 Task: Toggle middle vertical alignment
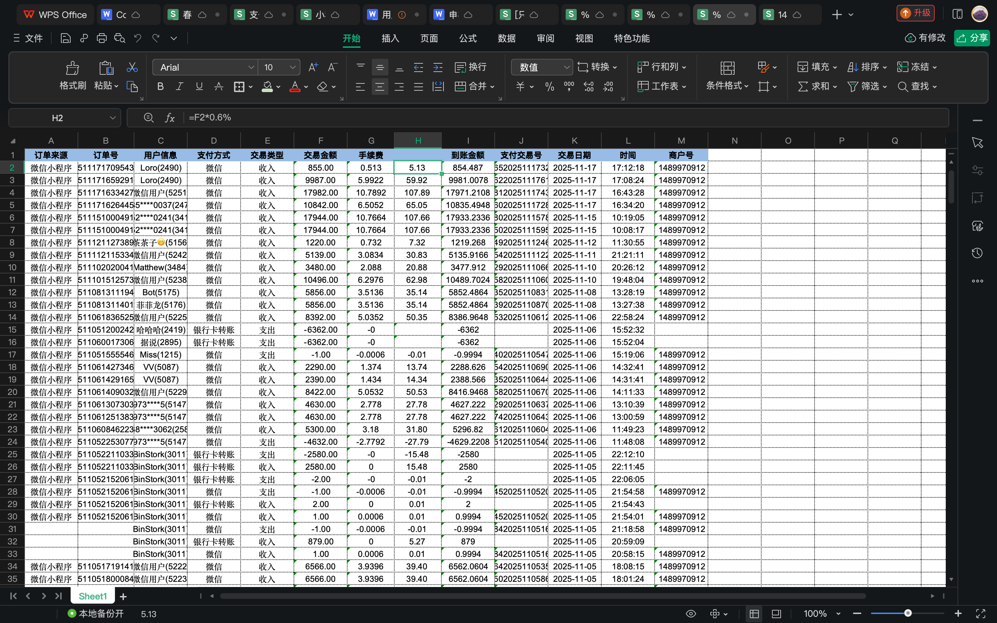[379, 67]
